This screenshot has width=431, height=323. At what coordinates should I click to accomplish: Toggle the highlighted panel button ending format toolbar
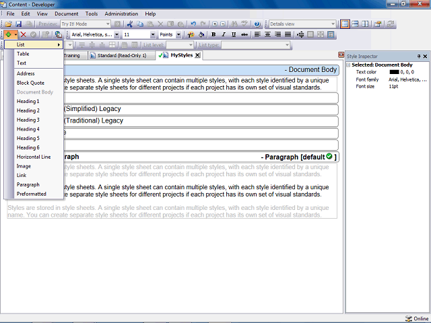(x=331, y=34)
